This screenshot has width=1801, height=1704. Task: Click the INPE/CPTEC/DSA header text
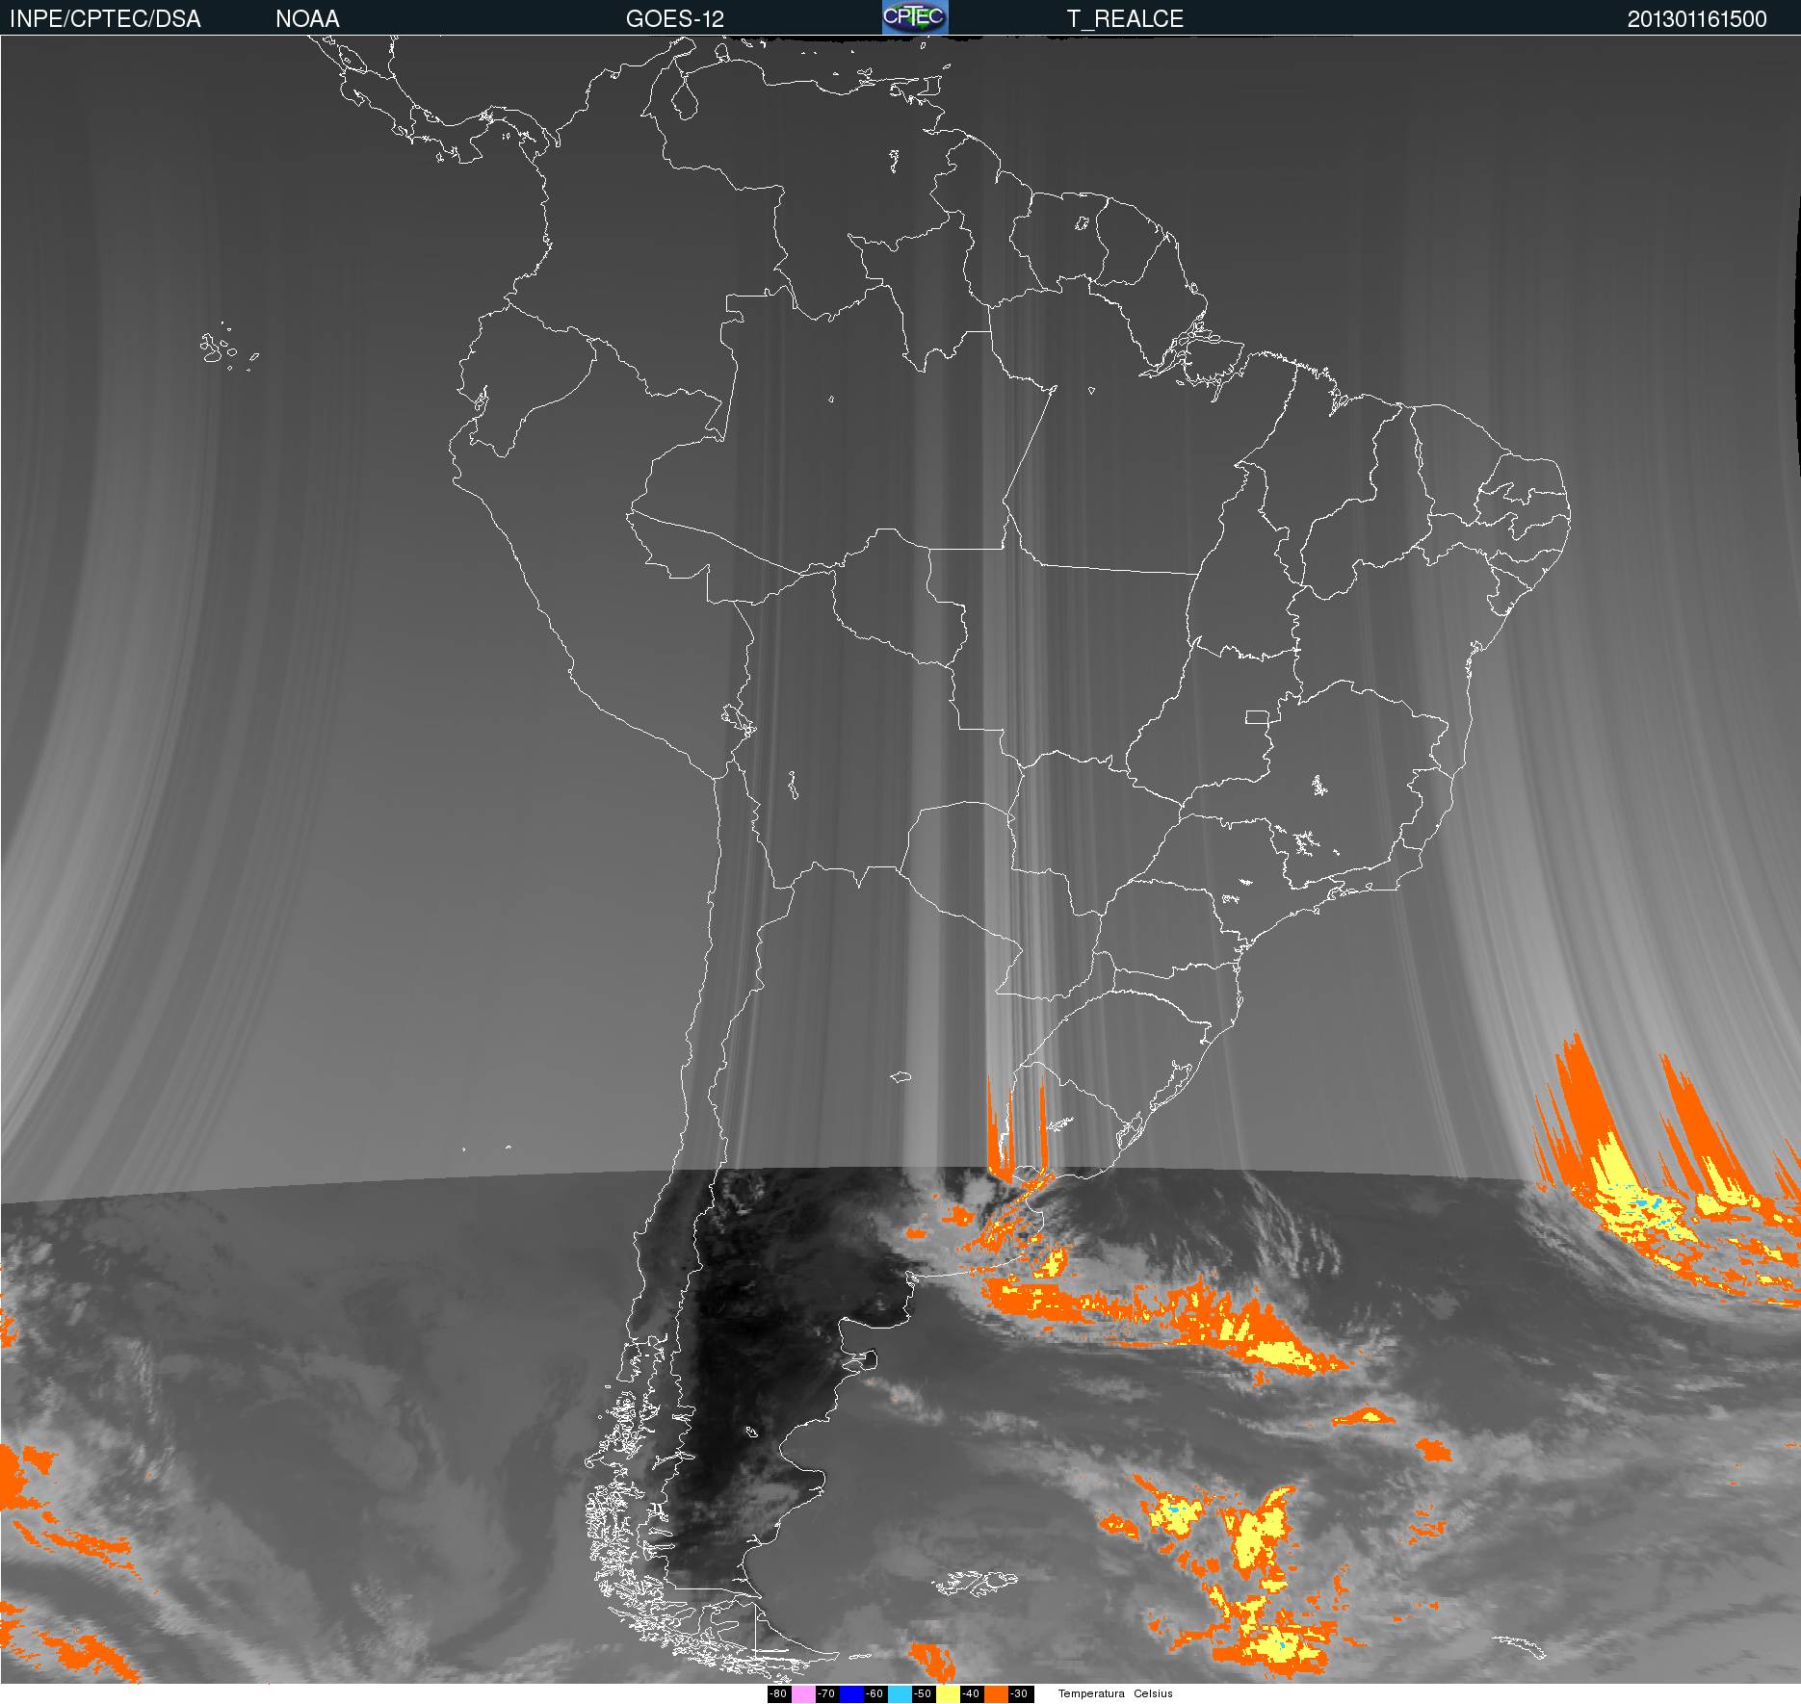[105, 19]
